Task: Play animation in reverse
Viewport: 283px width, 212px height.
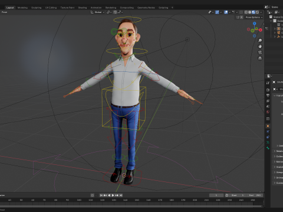Action: 109,196
